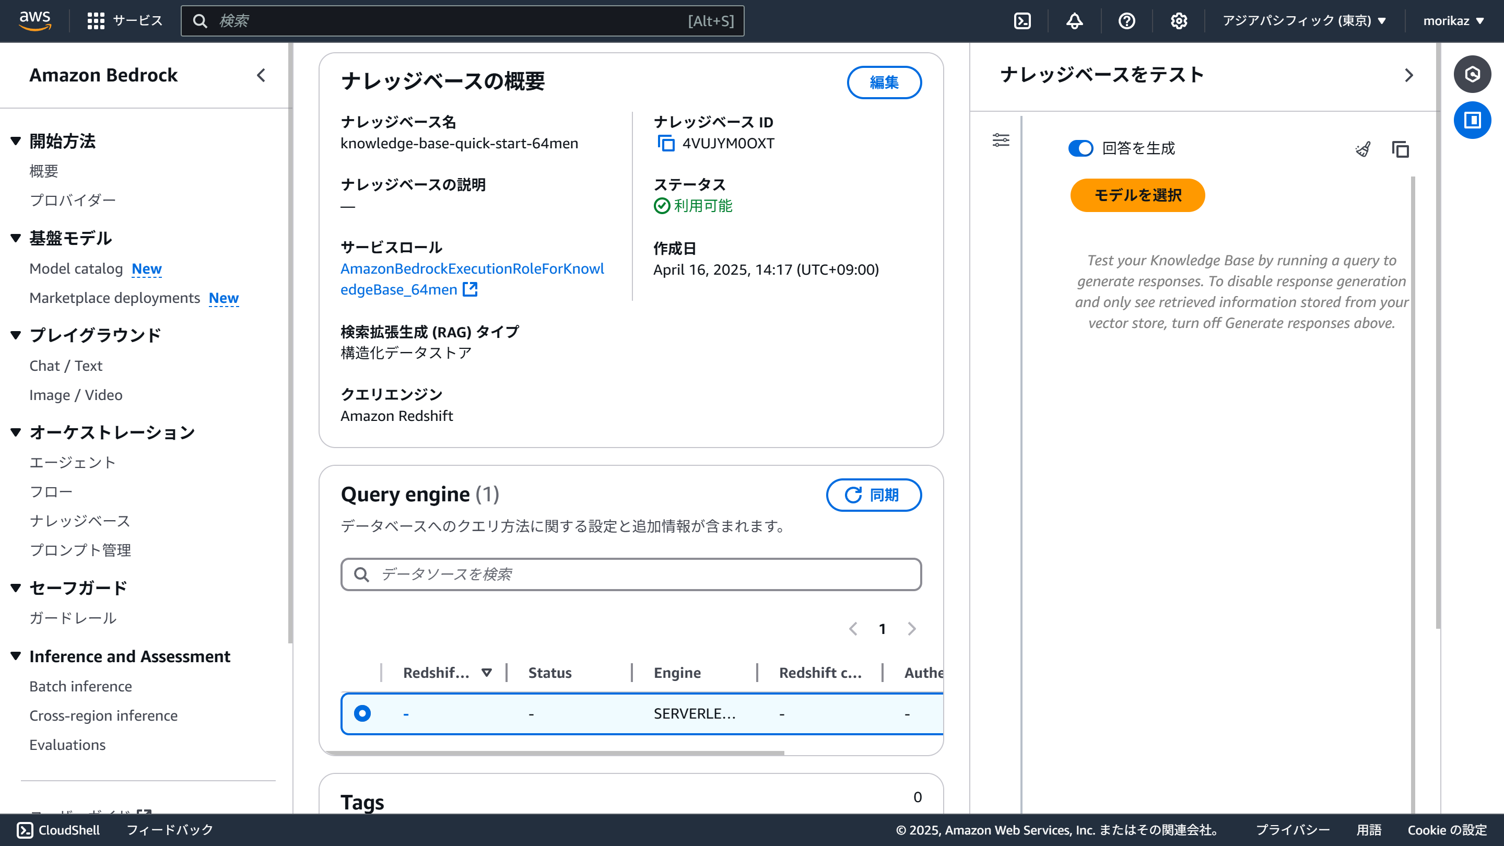
Task: Open test configuration sliders icon
Action: 1001,140
